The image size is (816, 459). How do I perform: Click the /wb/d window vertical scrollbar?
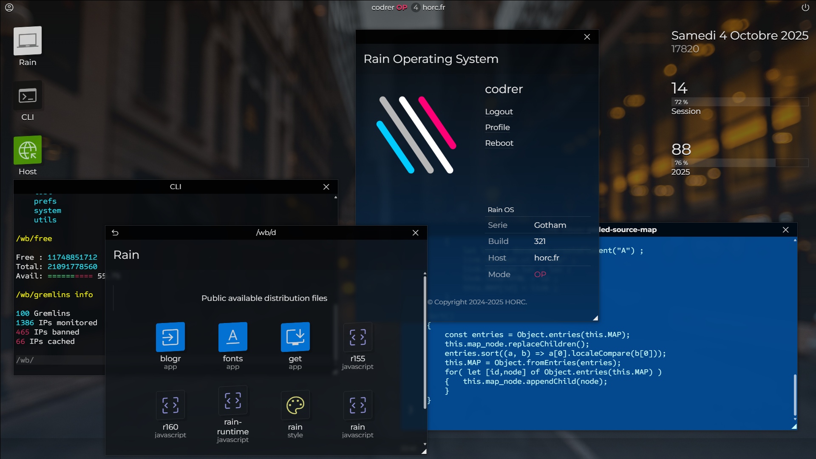click(425, 343)
